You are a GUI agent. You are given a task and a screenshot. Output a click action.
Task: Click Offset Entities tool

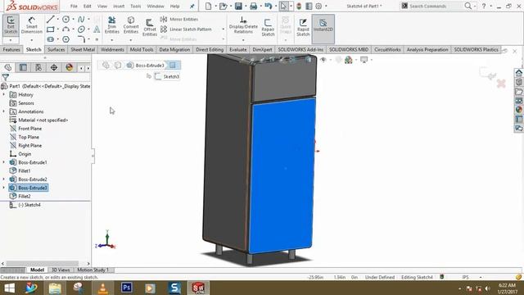coord(150,27)
